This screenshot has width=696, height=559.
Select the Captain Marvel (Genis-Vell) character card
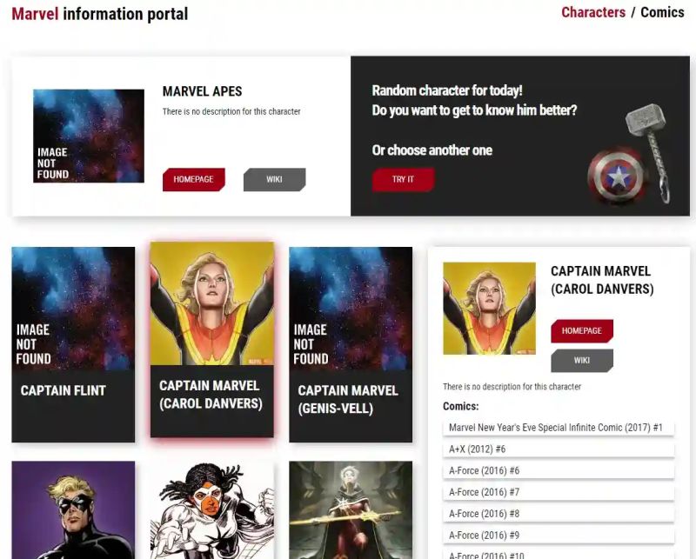pyautogui.click(x=351, y=345)
